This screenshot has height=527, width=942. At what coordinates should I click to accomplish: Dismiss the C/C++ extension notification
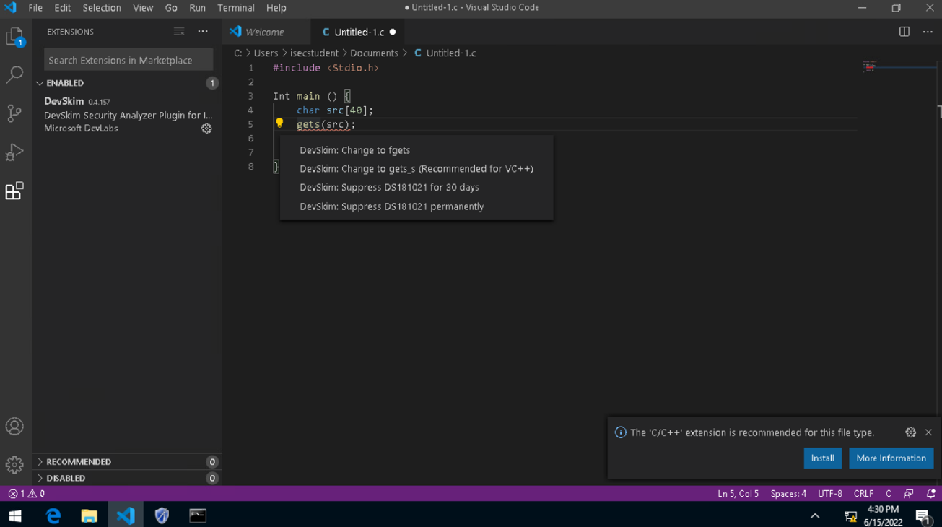coord(928,432)
